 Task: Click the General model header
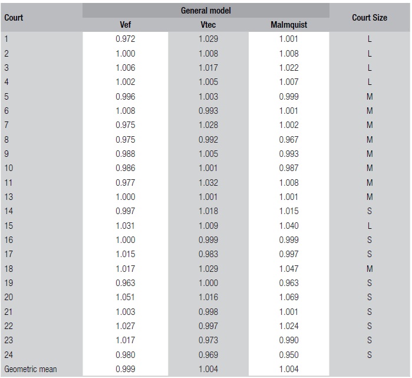(x=206, y=11)
